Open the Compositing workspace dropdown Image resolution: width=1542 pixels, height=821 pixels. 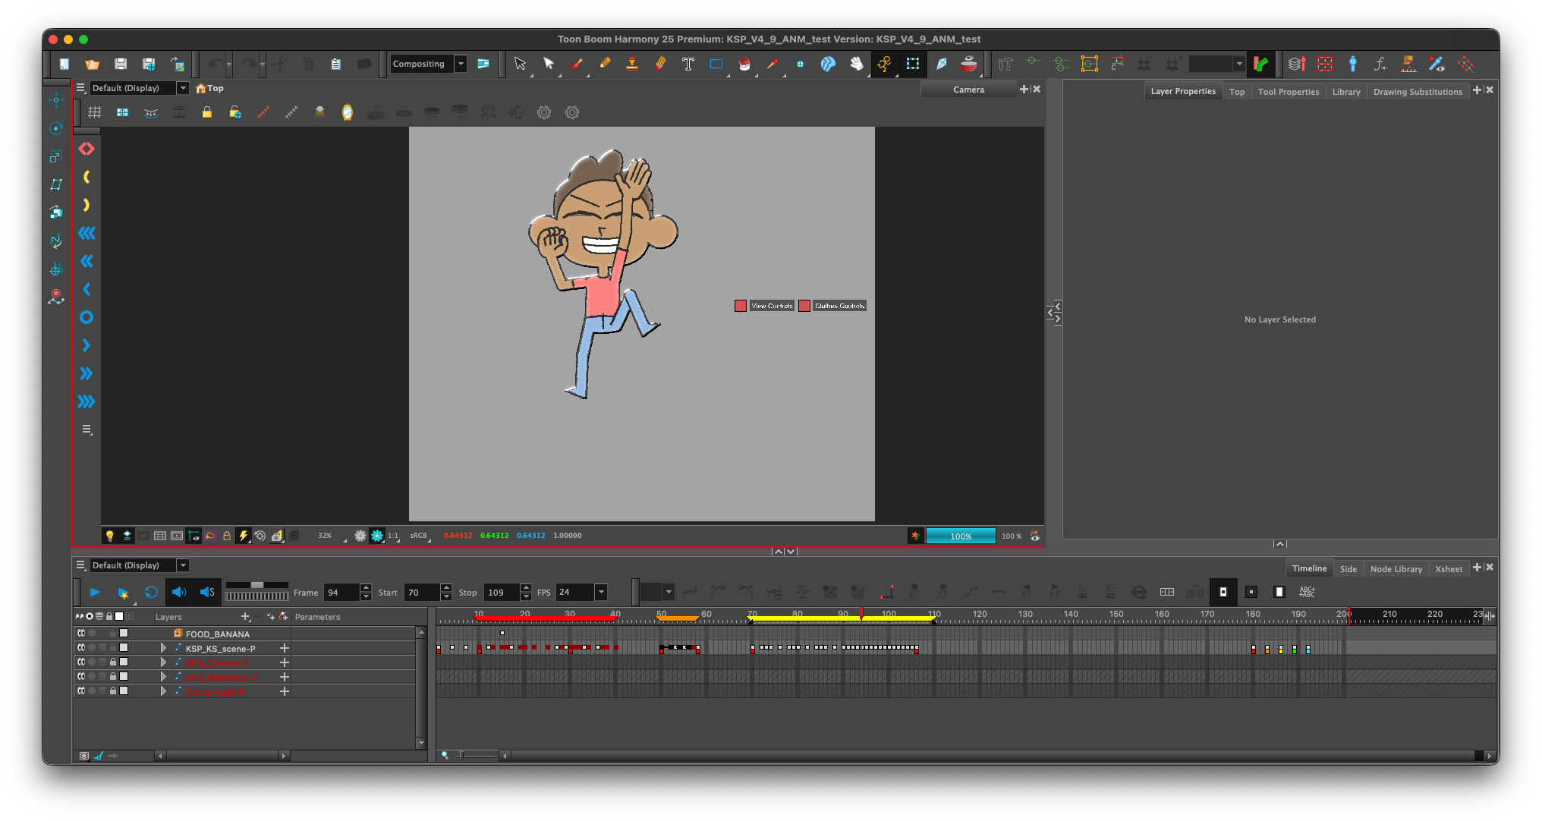(461, 64)
